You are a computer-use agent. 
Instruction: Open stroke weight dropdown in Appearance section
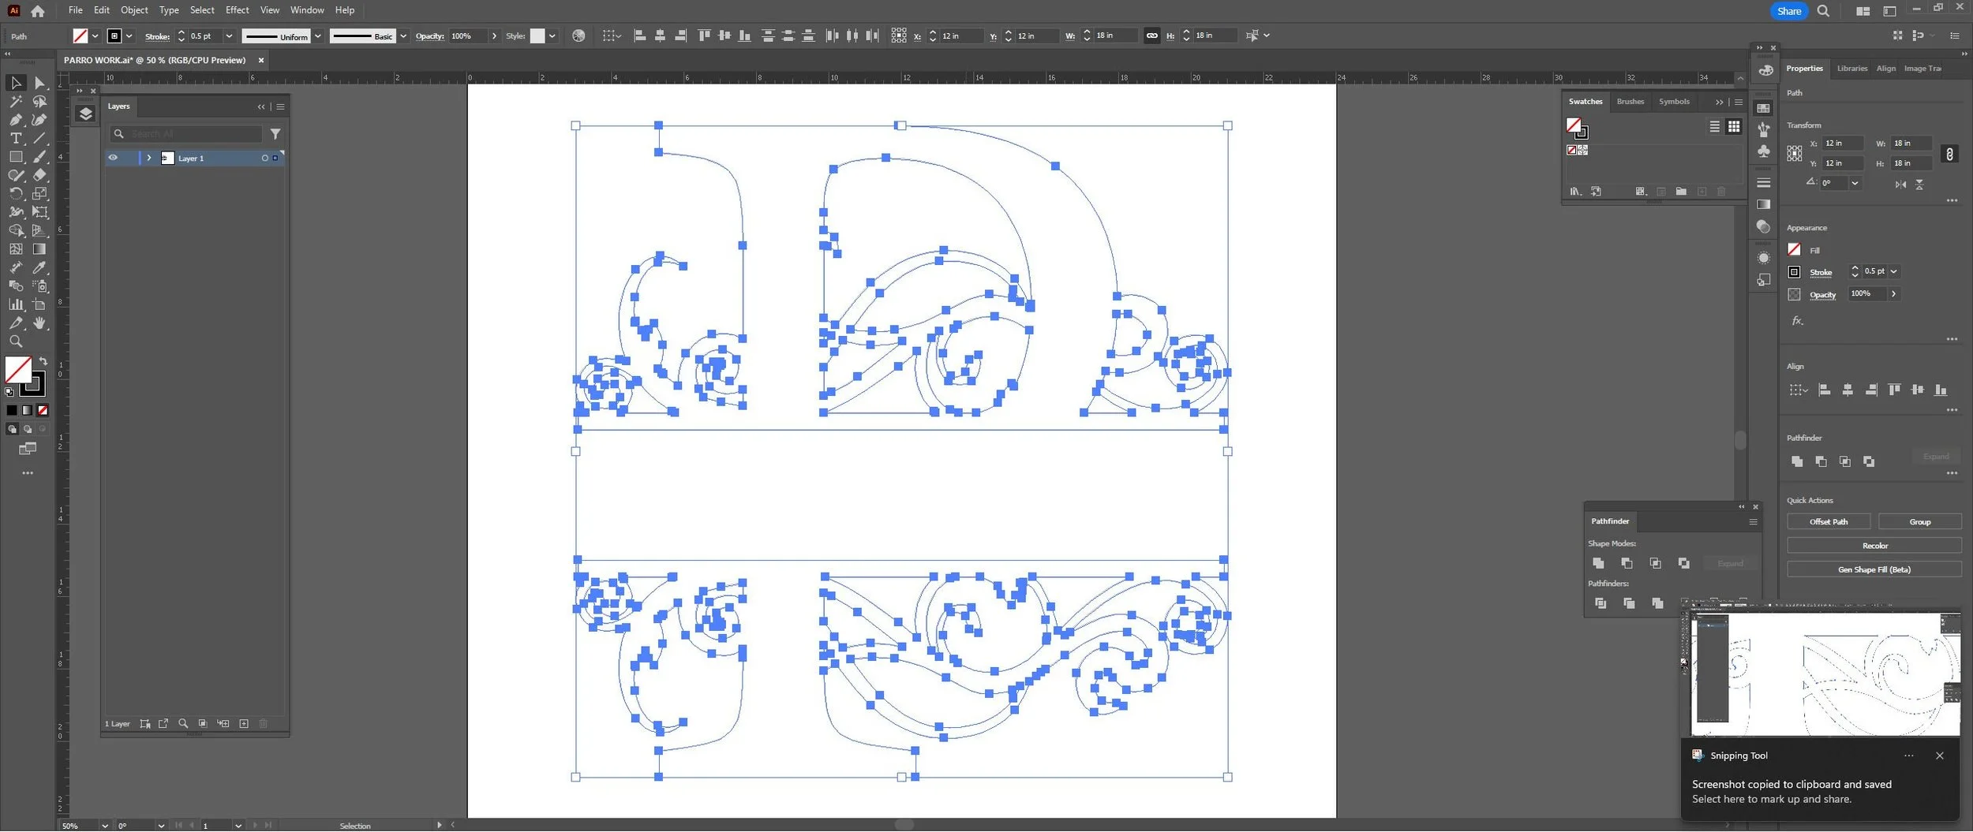(1893, 271)
